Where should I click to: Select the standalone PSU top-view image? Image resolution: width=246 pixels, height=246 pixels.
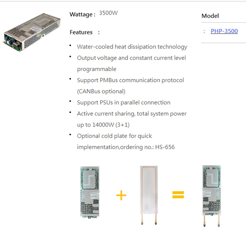pyautogui.click(x=90, y=192)
